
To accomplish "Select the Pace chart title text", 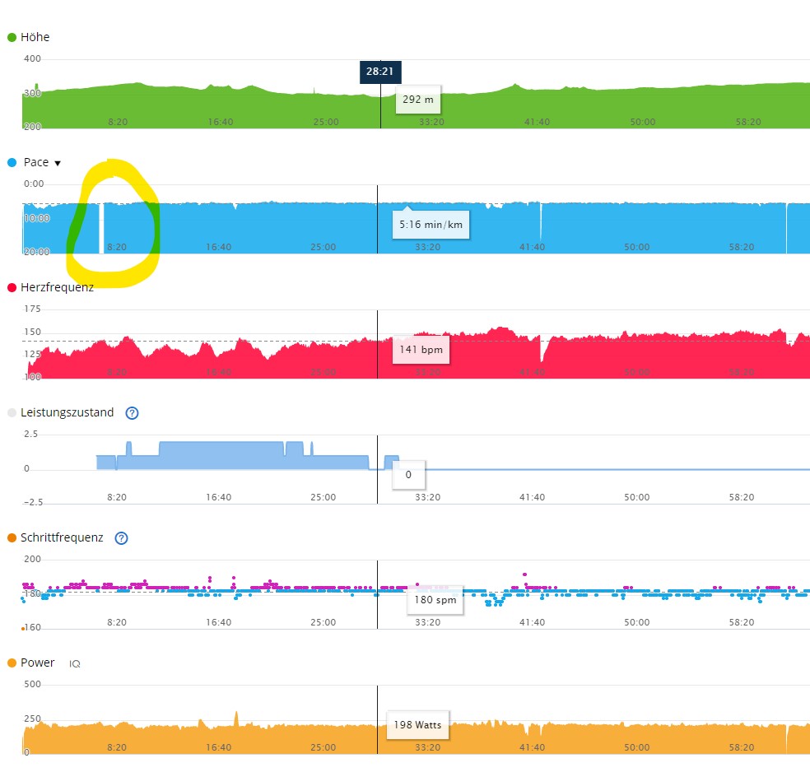I will [x=36, y=163].
